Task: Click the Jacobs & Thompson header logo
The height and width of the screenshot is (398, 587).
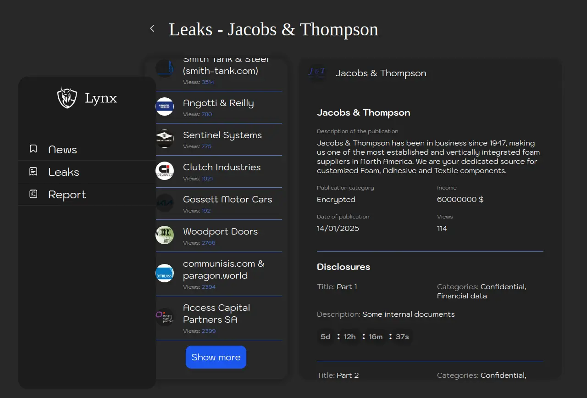Action: 317,73
